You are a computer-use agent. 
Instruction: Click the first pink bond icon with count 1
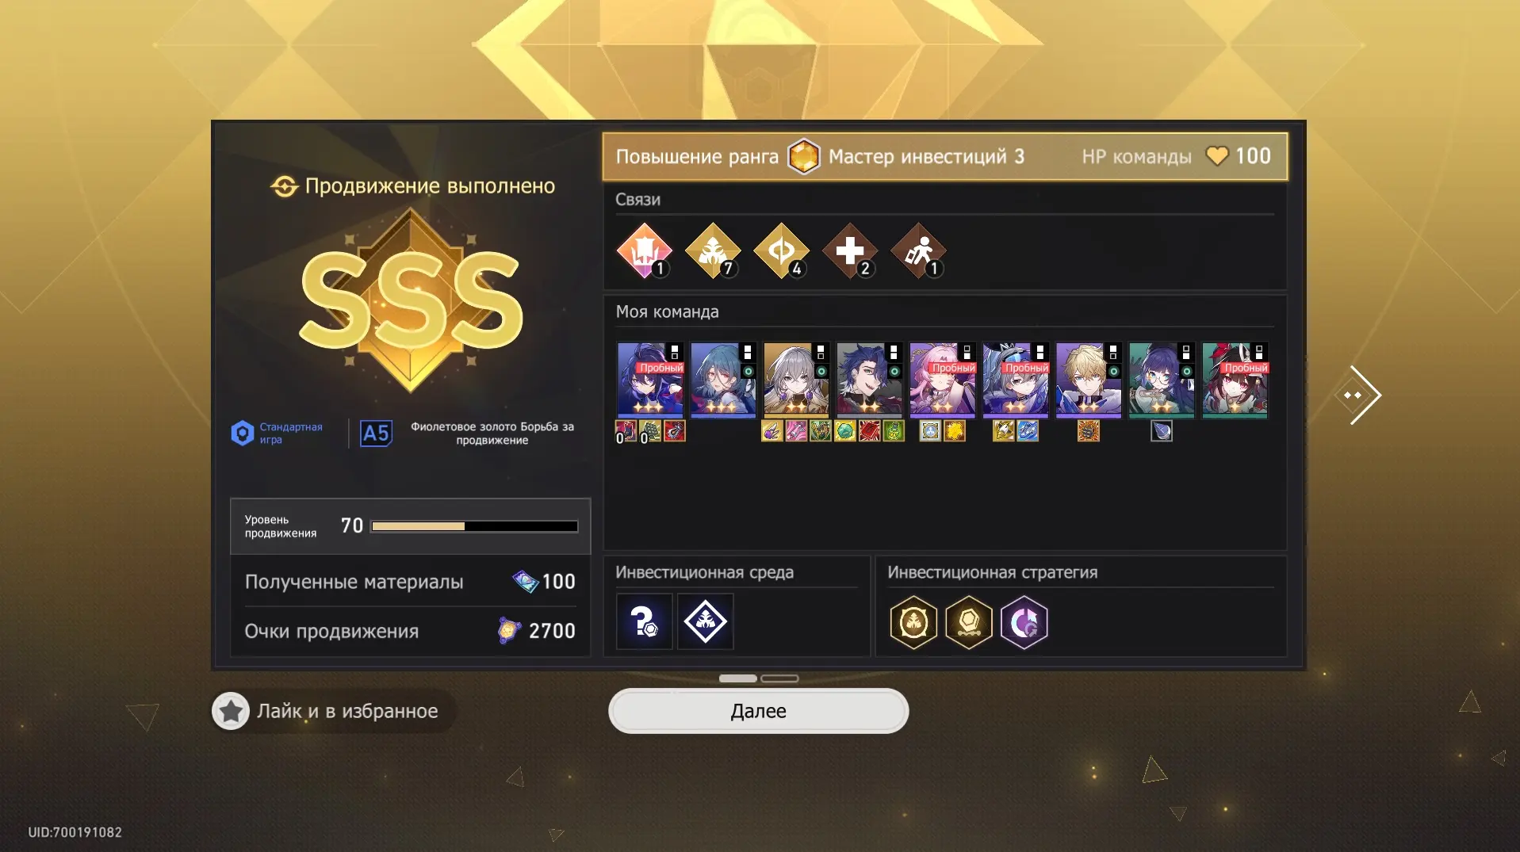tap(644, 250)
